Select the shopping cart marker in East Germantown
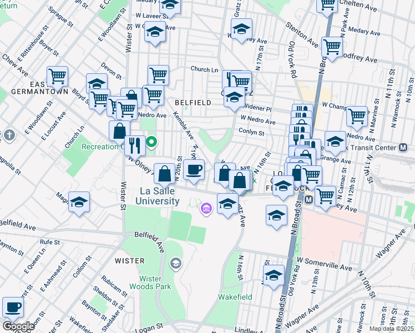The width and height of the screenshot is (415, 333). click(58, 78)
